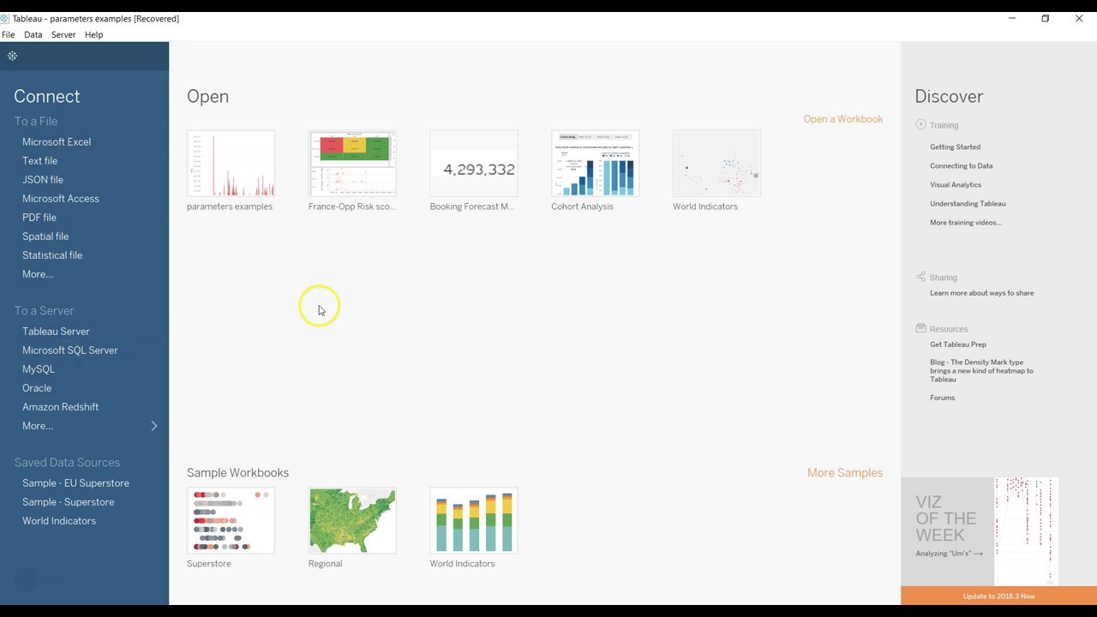Open the Viz of the Week banner
Viewport: 1097px width, 617px height.
click(980, 531)
